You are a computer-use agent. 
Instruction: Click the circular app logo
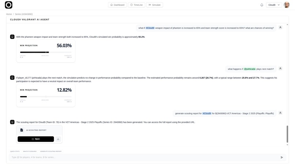pos(8,5)
